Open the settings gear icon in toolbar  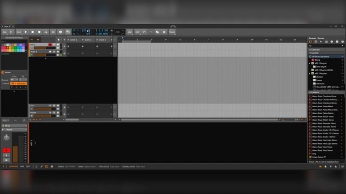[164, 32]
